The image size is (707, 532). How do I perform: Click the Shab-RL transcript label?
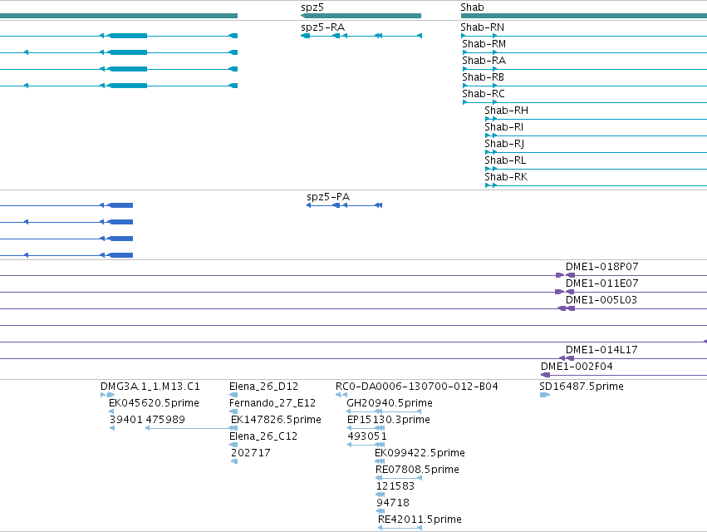pos(505,160)
